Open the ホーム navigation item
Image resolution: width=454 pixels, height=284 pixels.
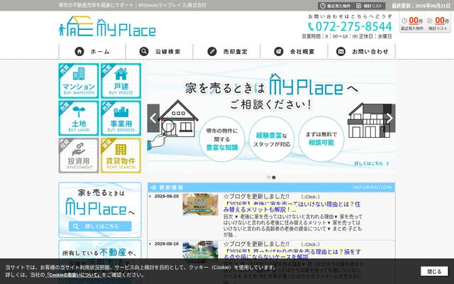pos(92,52)
